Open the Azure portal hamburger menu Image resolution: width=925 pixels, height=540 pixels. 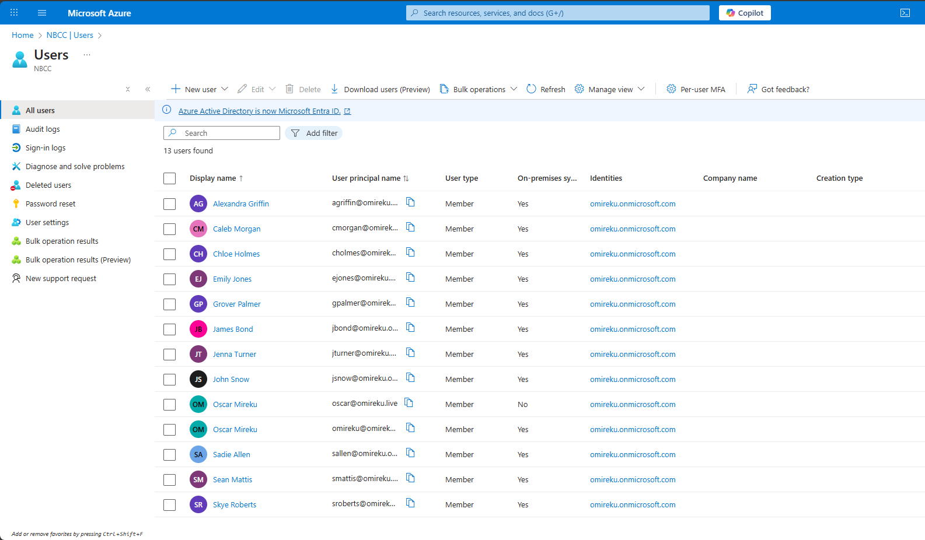pyautogui.click(x=42, y=13)
